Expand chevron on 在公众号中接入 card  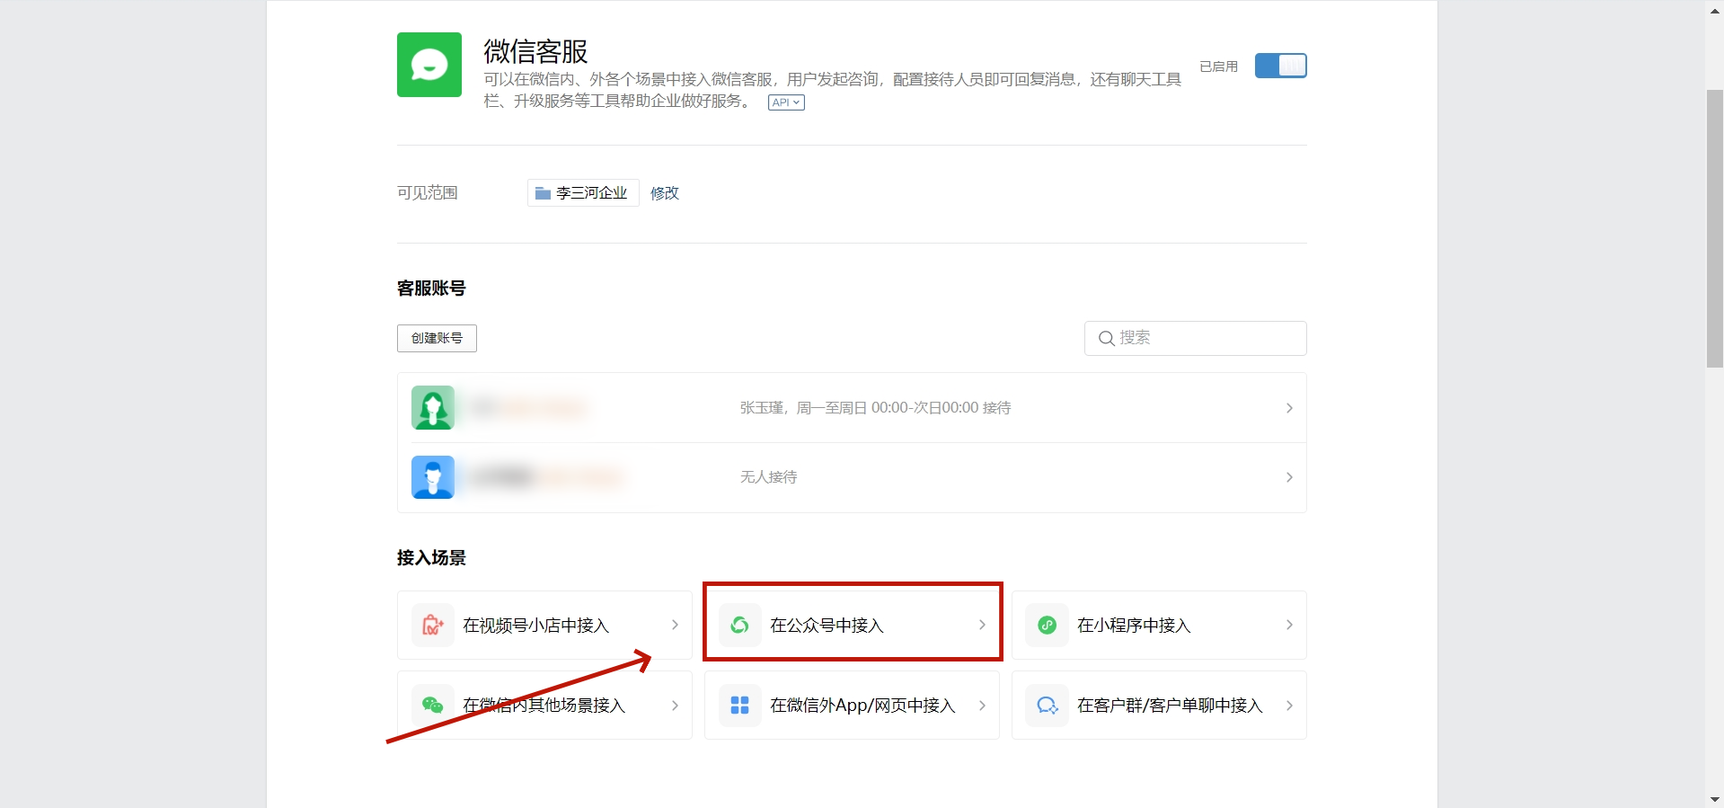982,626
